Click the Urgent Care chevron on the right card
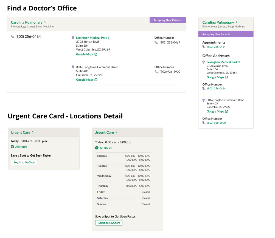Screen dimensions: 275x238 (117, 132)
